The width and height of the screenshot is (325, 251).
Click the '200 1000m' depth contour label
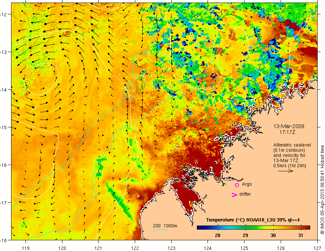[165, 226]
